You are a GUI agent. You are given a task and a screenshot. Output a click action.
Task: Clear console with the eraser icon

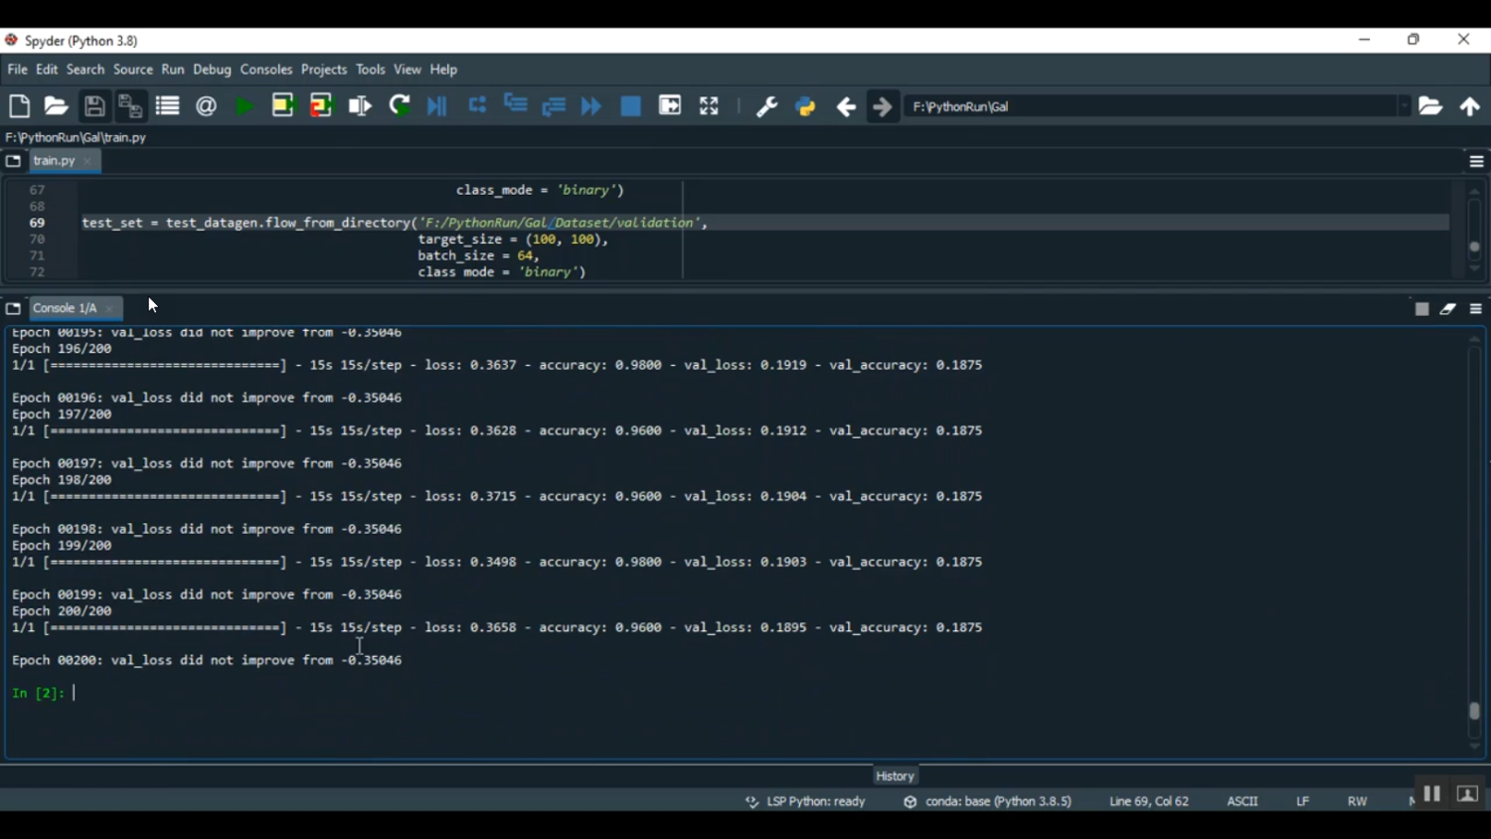[x=1448, y=309]
